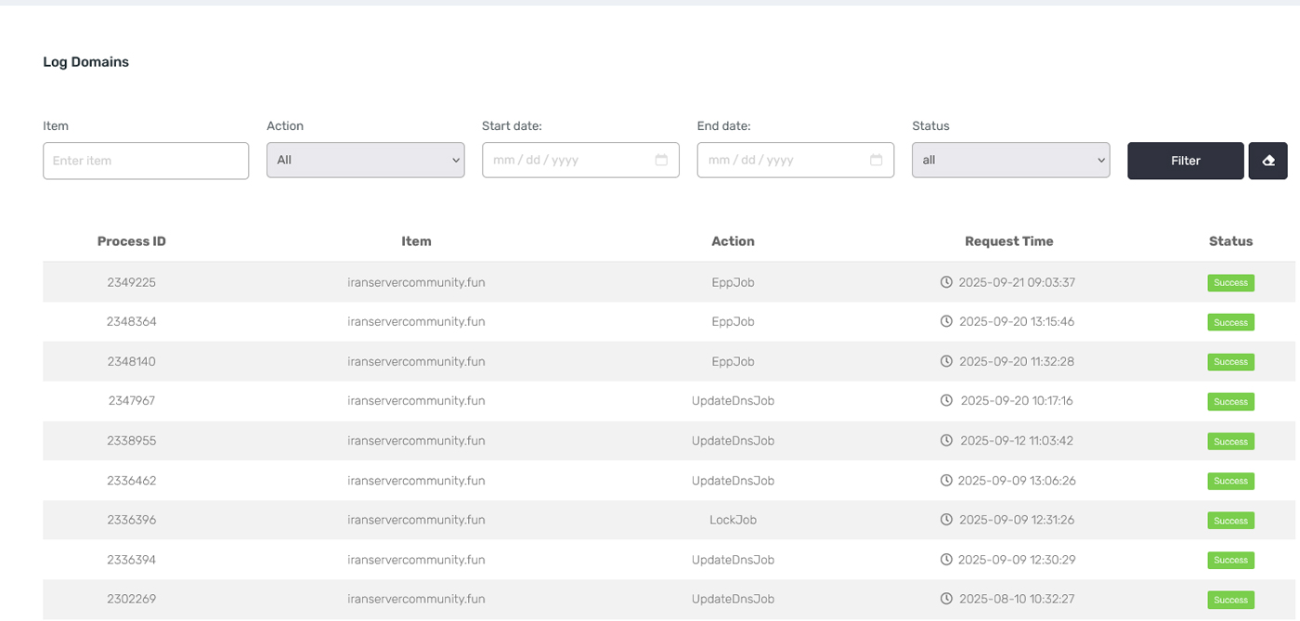Click clock icon beside 2025-09-12 11:03:42
This screenshot has height=621, width=1300.
[x=946, y=441]
